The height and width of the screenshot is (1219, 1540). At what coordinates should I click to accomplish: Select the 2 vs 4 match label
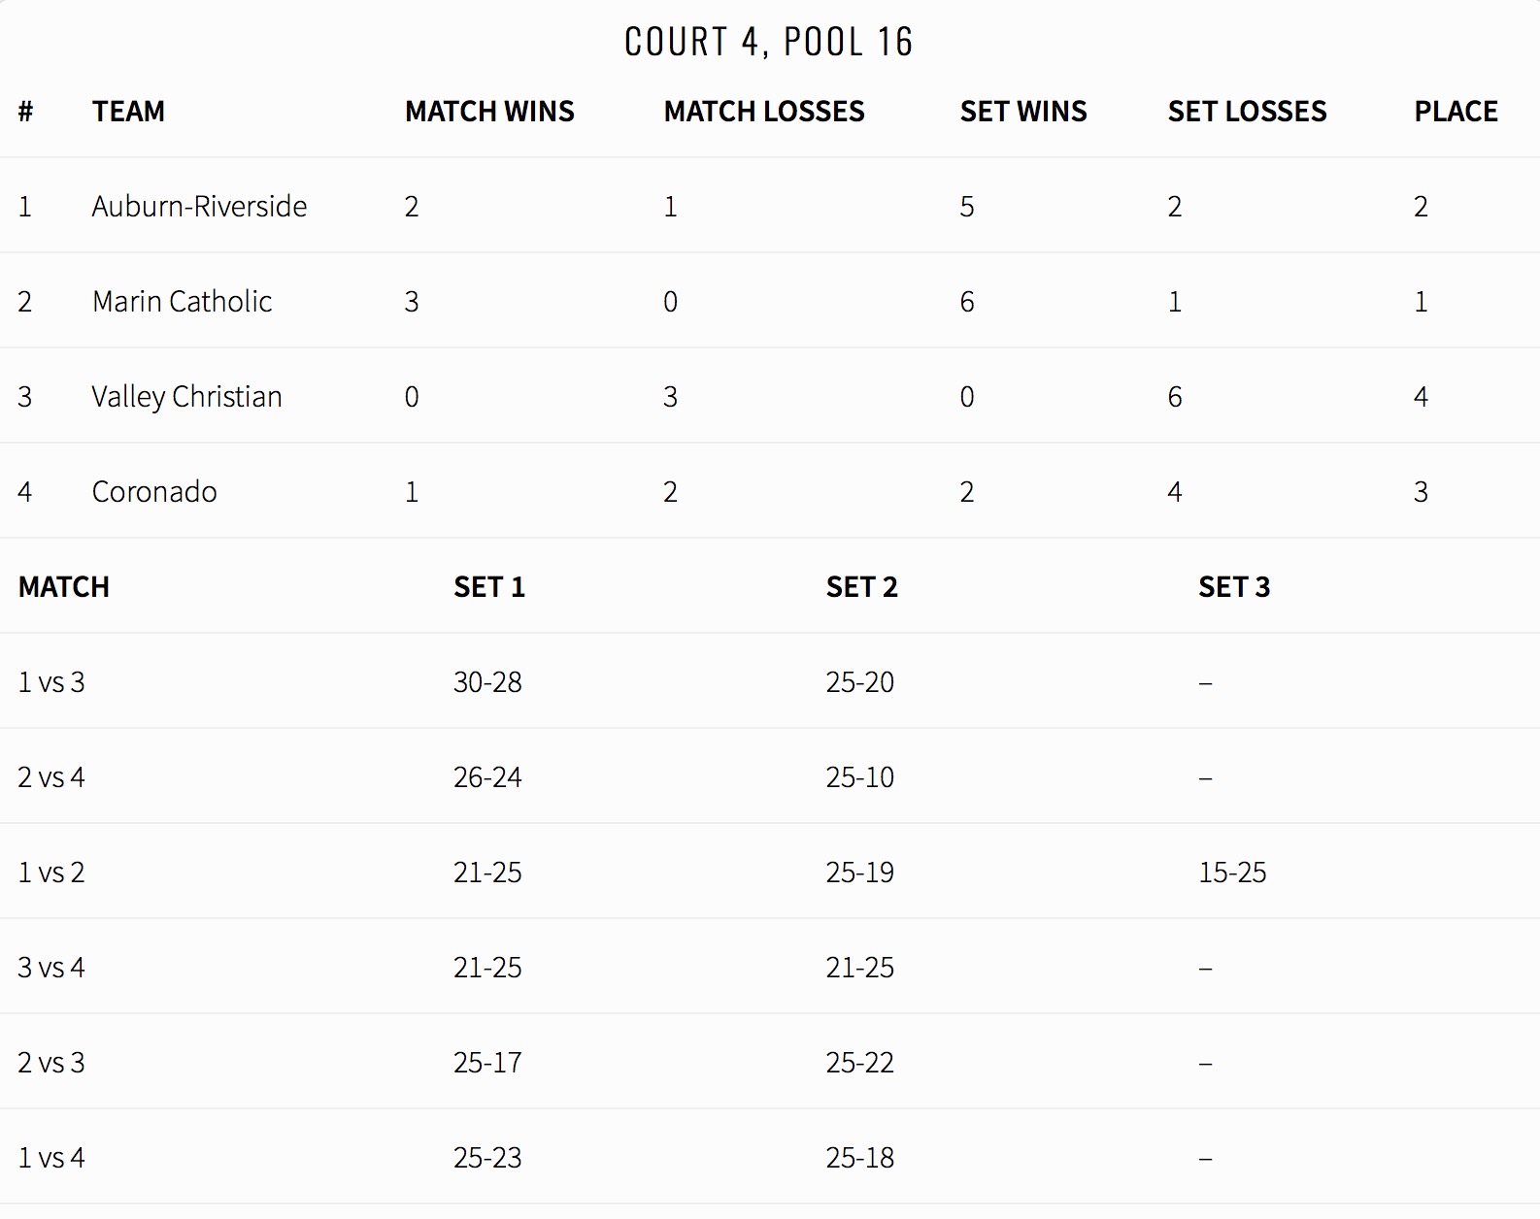51,776
